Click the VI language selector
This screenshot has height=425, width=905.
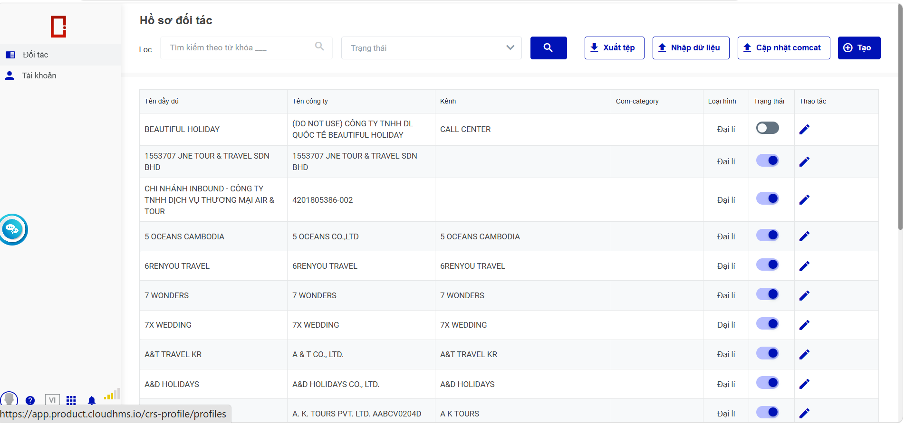coord(52,400)
